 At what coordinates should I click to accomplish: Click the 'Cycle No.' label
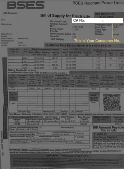click(55, 36)
